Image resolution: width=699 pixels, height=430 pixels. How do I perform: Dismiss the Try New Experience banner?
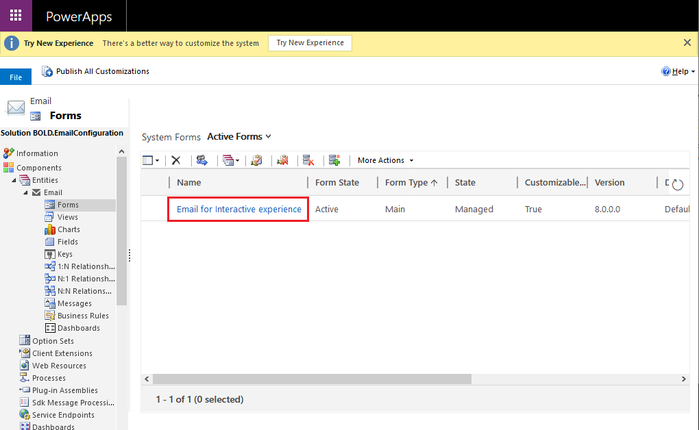(687, 42)
